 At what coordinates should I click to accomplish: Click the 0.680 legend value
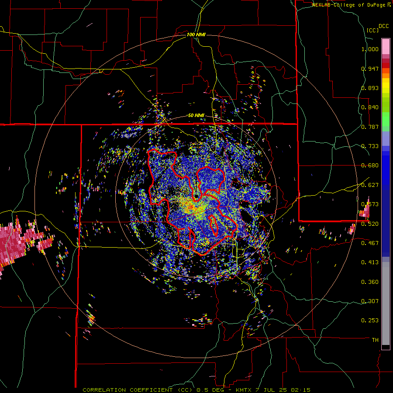(x=370, y=165)
